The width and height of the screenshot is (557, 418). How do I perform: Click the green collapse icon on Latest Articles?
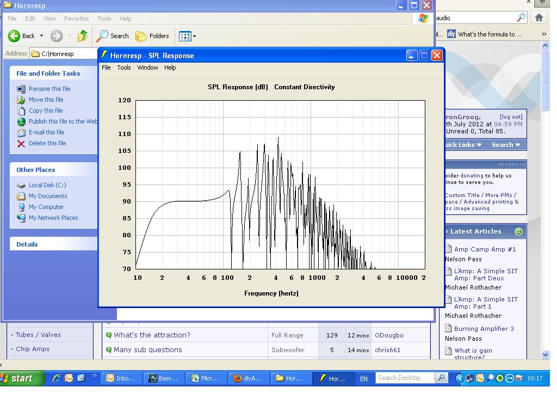[x=518, y=232]
